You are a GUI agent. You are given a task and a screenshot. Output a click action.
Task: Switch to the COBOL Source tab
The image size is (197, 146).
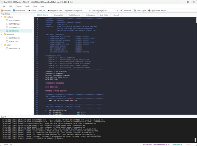43,15
